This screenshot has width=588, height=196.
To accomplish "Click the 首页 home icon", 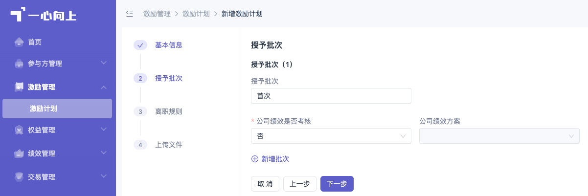I will pyautogui.click(x=19, y=42).
